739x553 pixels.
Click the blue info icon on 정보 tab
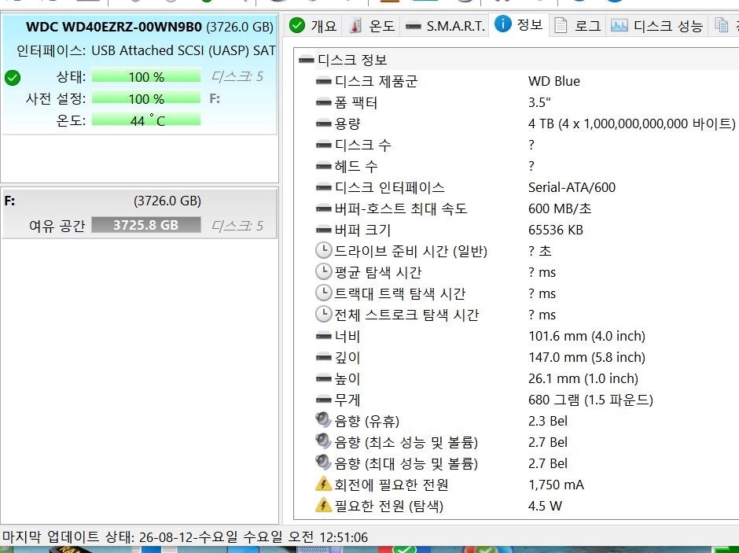click(x=503, y=23)
